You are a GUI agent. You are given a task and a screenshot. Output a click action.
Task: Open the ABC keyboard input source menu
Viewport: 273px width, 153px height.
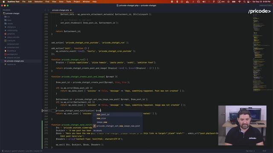coord(221,2)
